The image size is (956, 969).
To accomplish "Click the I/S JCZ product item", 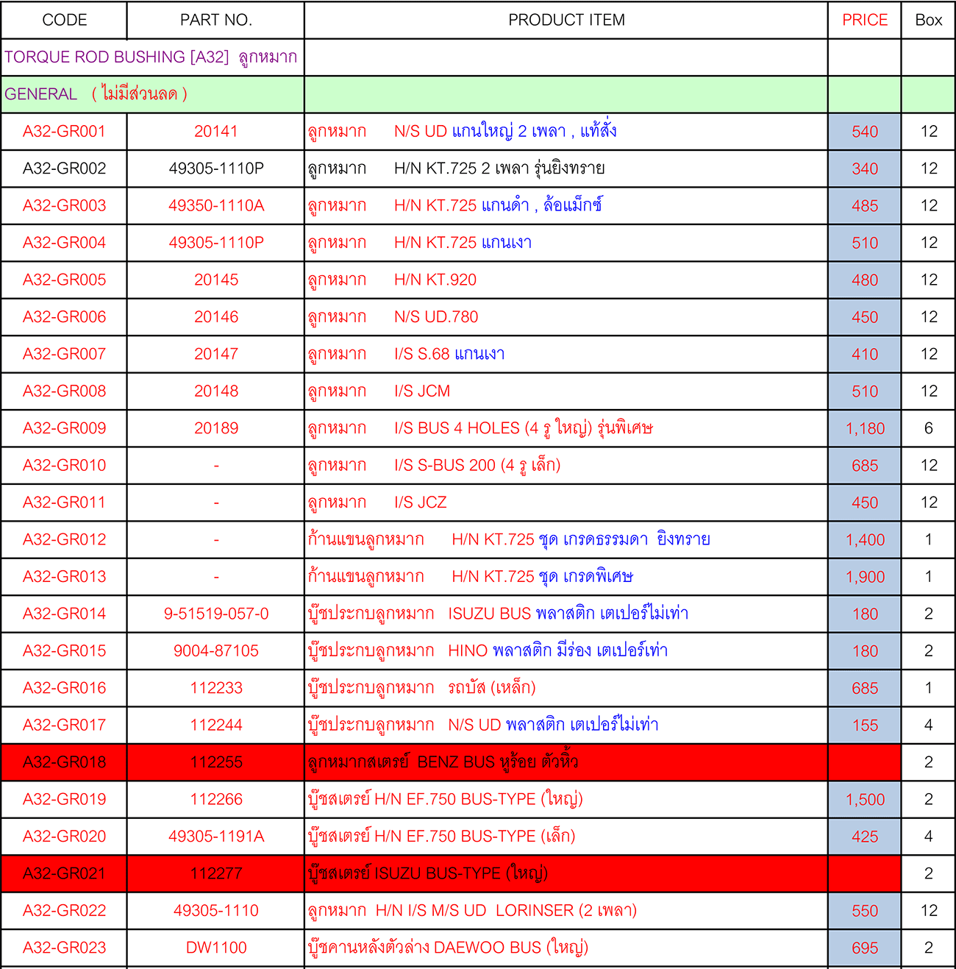I will click(566, 503).
